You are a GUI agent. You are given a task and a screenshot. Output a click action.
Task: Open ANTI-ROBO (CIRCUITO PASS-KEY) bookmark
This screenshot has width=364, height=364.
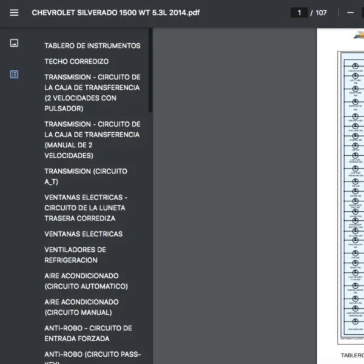(93, 357)
